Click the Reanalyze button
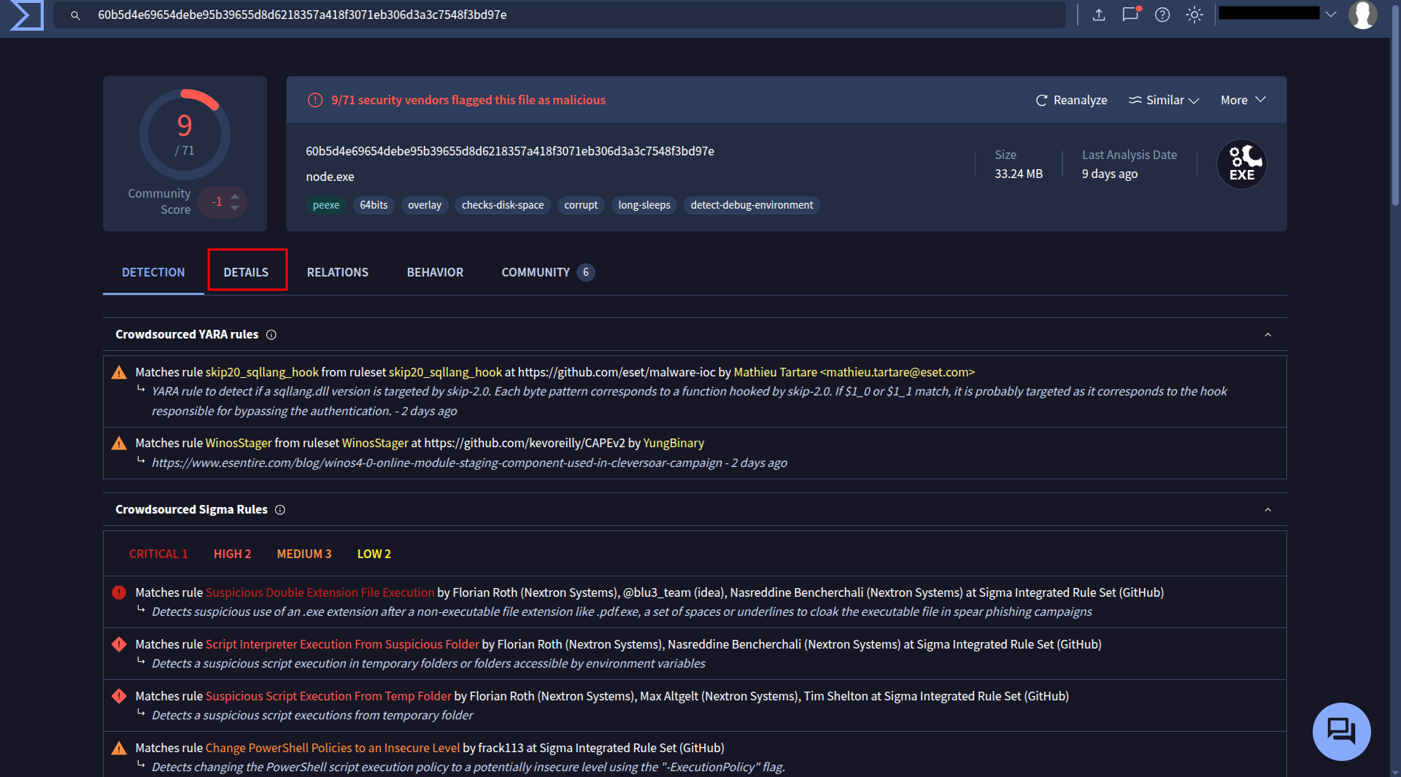 [1071, 100]
